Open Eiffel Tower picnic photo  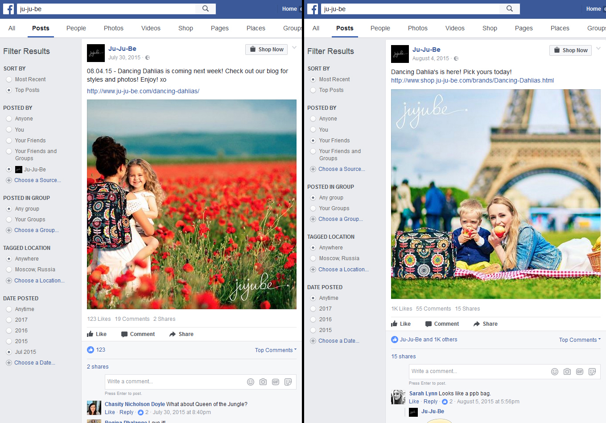pyautogui.click(x=496, y=194)
